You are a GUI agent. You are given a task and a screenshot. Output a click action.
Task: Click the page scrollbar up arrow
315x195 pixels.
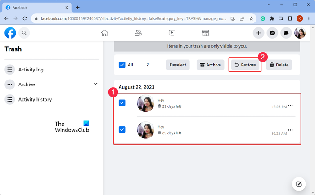(313, 27)
